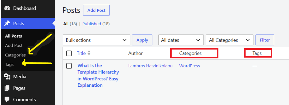Select Posts in the admin sidebar
Screen dimensions: 289x105
28,24
